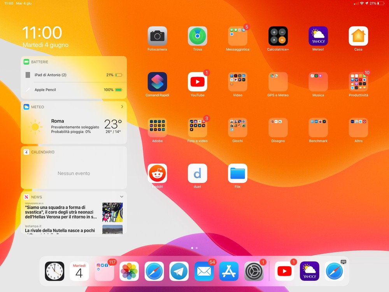Open the Clock app in dock
The height and width of the screenshot is (292, 389).
coord(54,271)
